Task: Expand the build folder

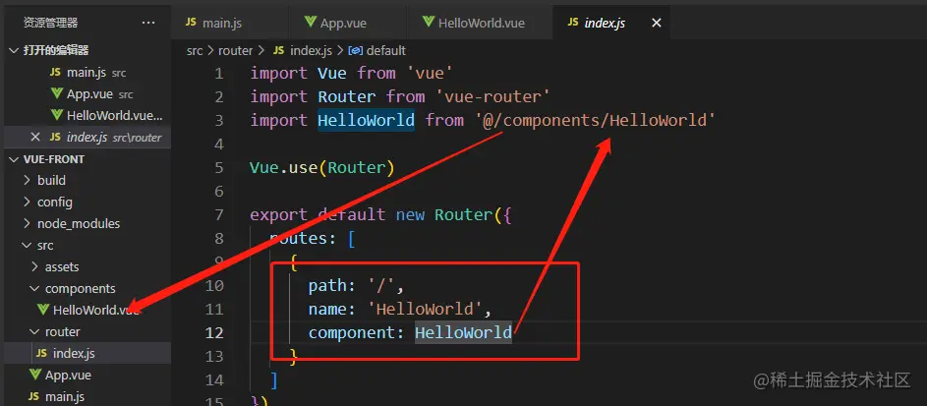Action: [87, 180]
